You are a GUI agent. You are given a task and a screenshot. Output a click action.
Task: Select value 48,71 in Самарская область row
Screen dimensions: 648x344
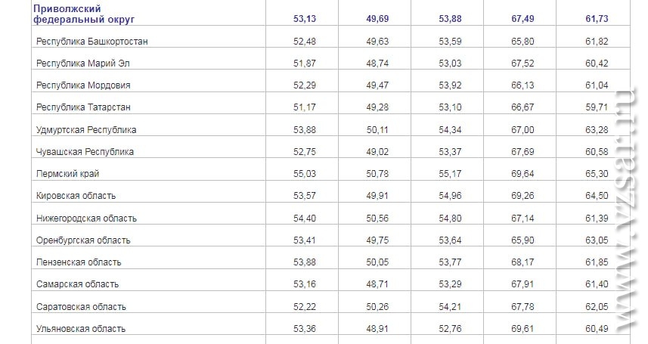click(x=377, y=284)
